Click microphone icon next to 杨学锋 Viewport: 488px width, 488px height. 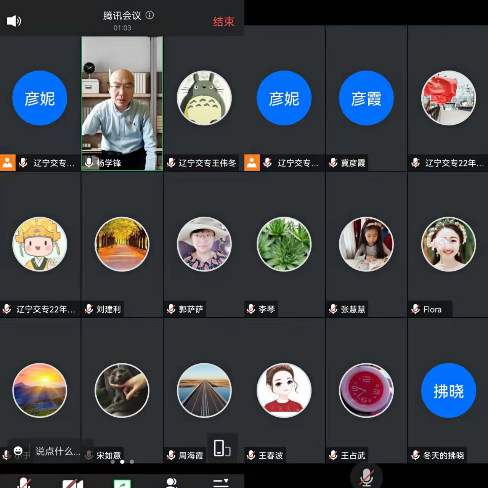(89, 163)
